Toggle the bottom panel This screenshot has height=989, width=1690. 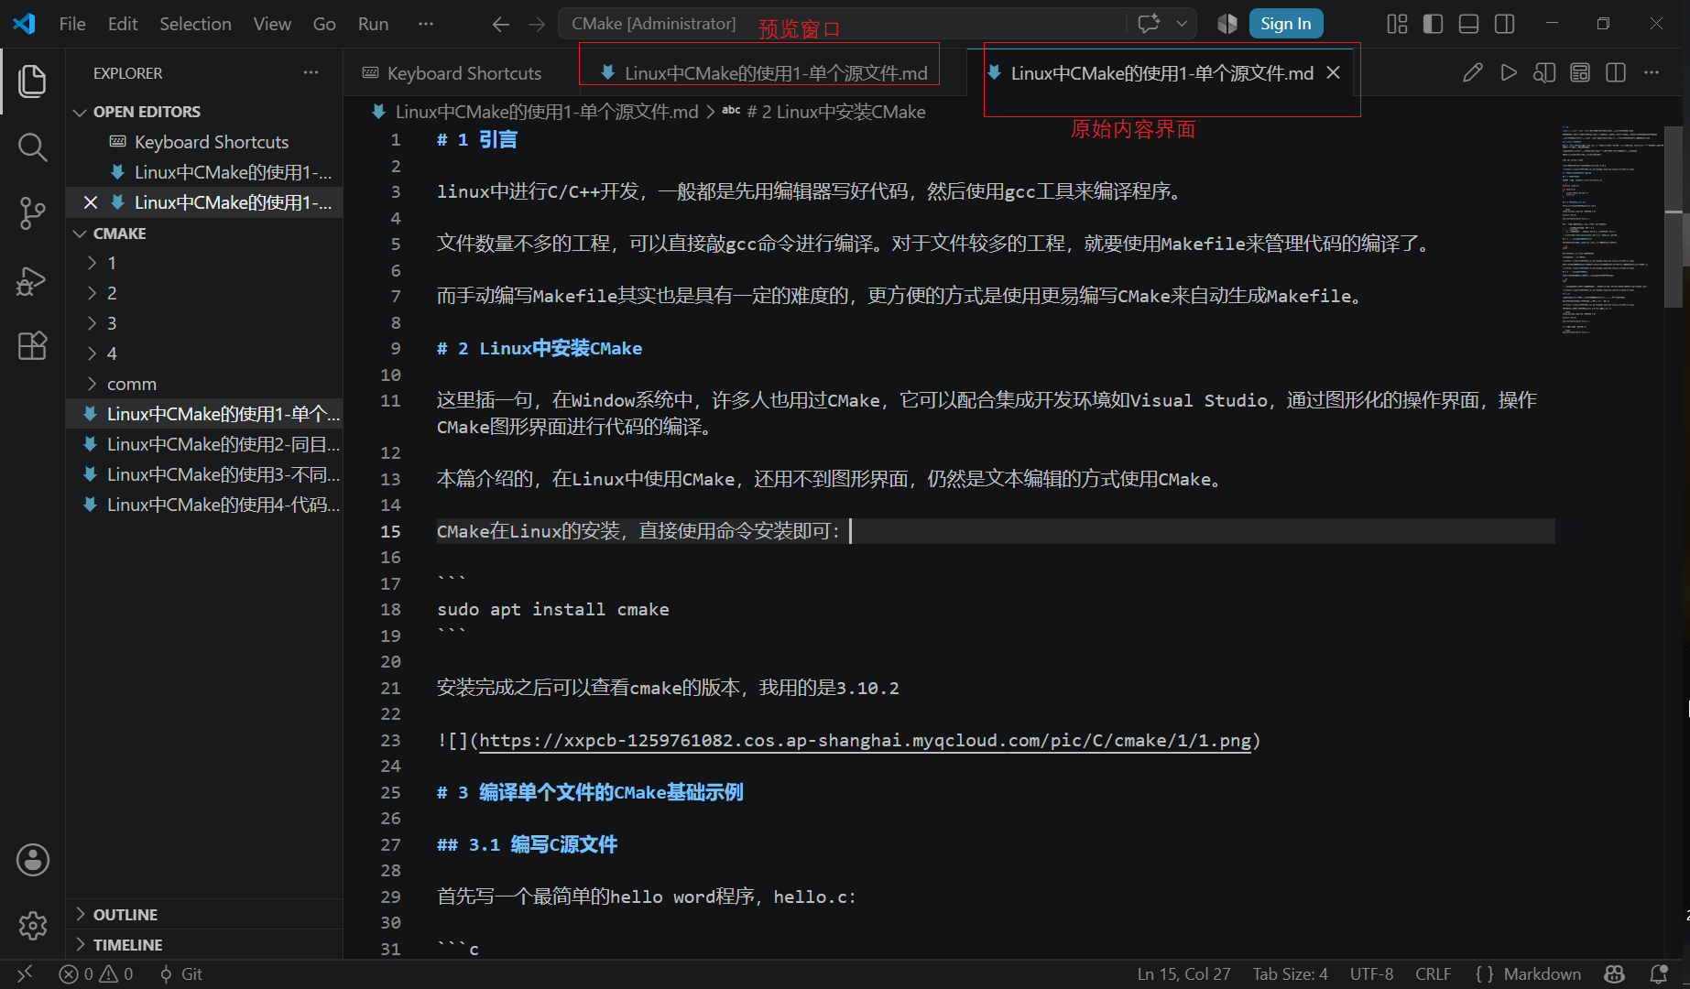tap(1469, 24)
